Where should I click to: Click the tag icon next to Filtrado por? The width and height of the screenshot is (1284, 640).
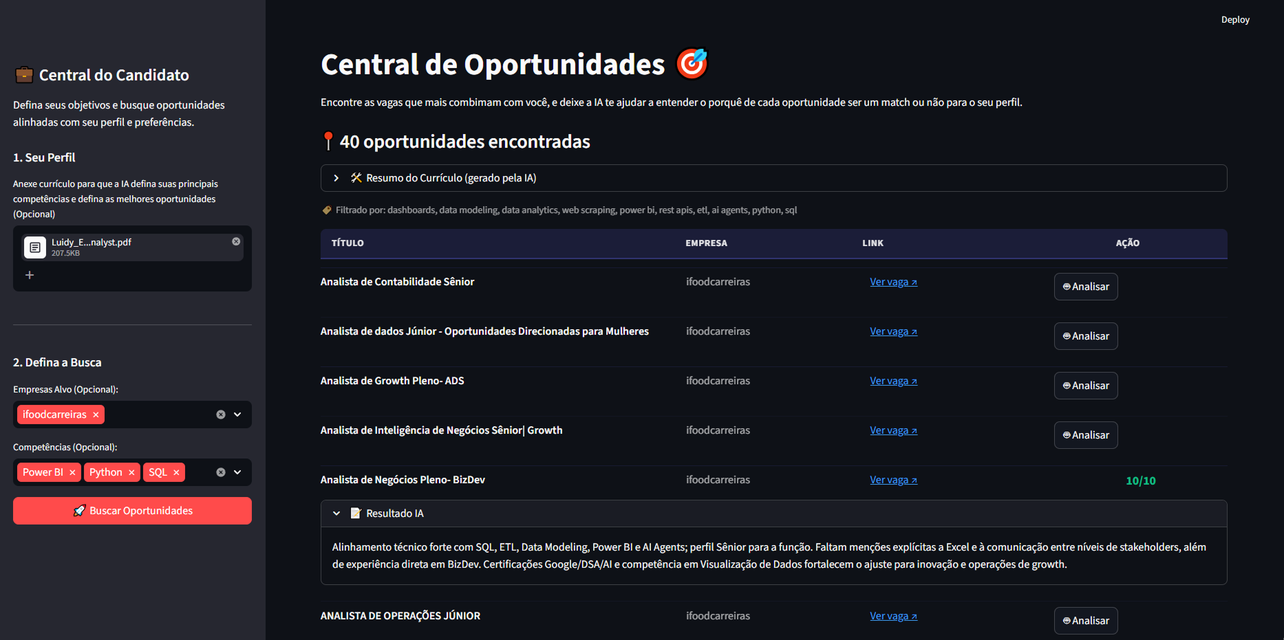[326, 210]
